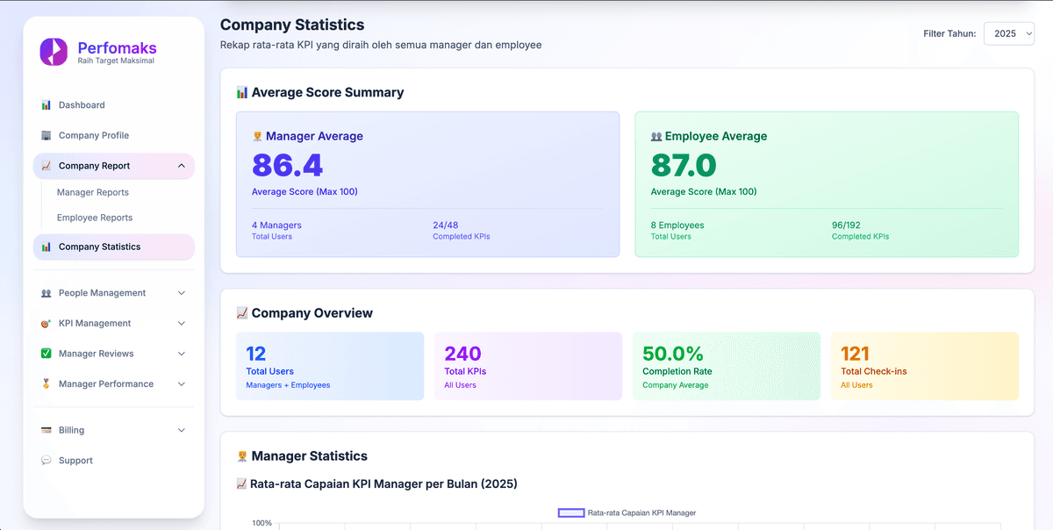Expand the KPI Management chevron
Image resolution: width=1053 pixels, height=530 pixels.
(x=182, y=324)
